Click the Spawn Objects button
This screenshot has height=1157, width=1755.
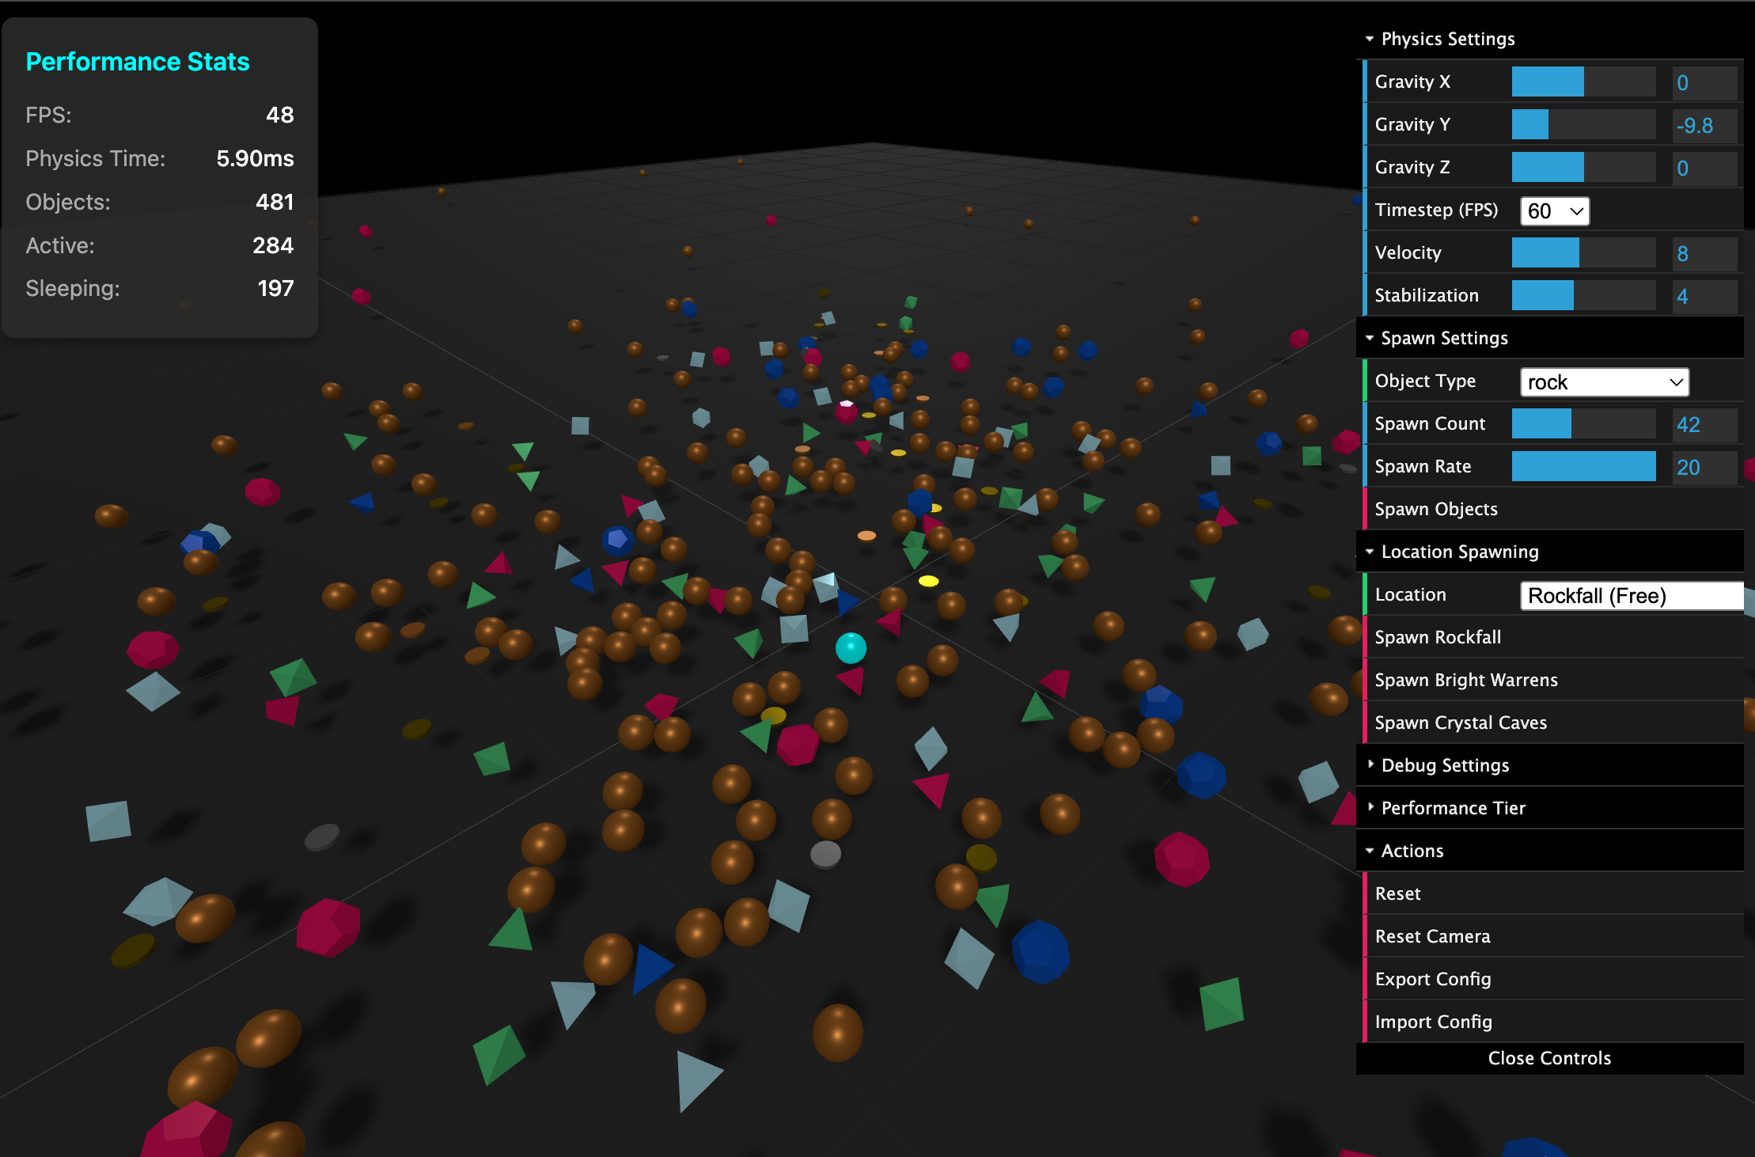point(1435,509)
